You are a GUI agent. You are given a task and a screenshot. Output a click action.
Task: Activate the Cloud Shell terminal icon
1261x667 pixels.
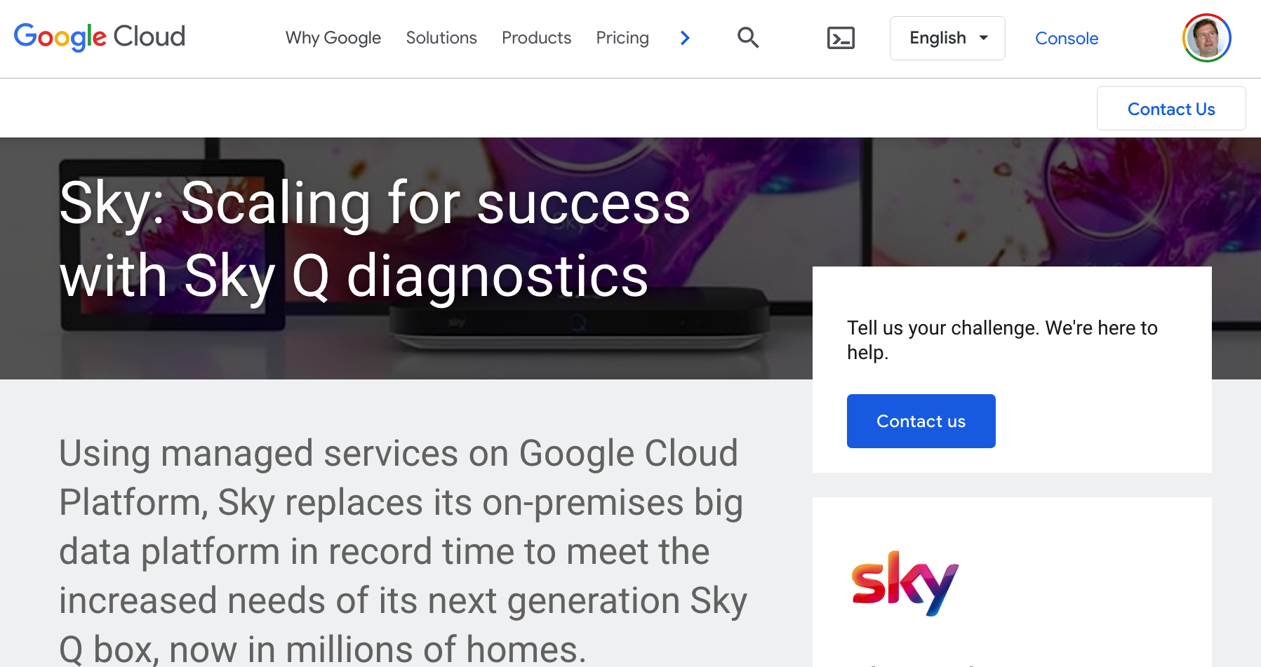[840, 38]
